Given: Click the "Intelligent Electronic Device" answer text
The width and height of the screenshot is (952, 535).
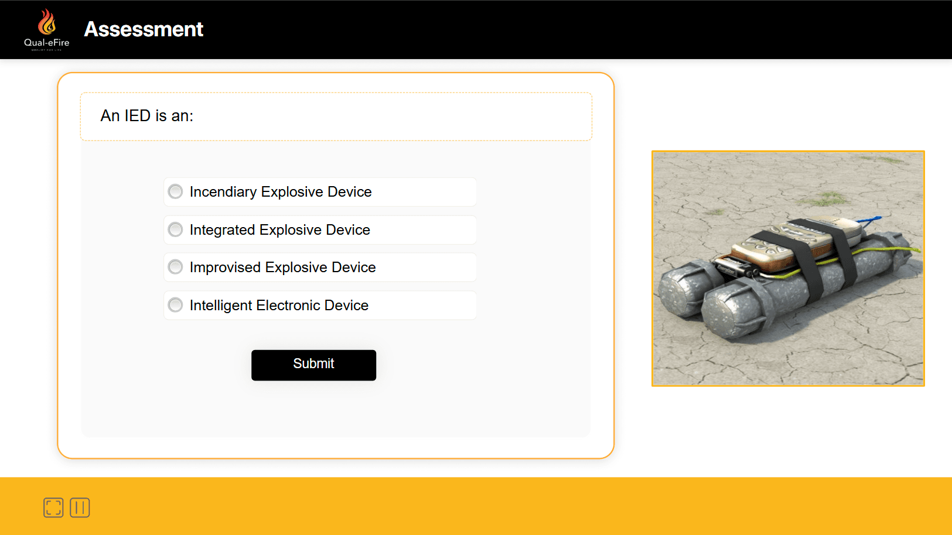Looking at the screenshot, I should [x=279, y=306].
